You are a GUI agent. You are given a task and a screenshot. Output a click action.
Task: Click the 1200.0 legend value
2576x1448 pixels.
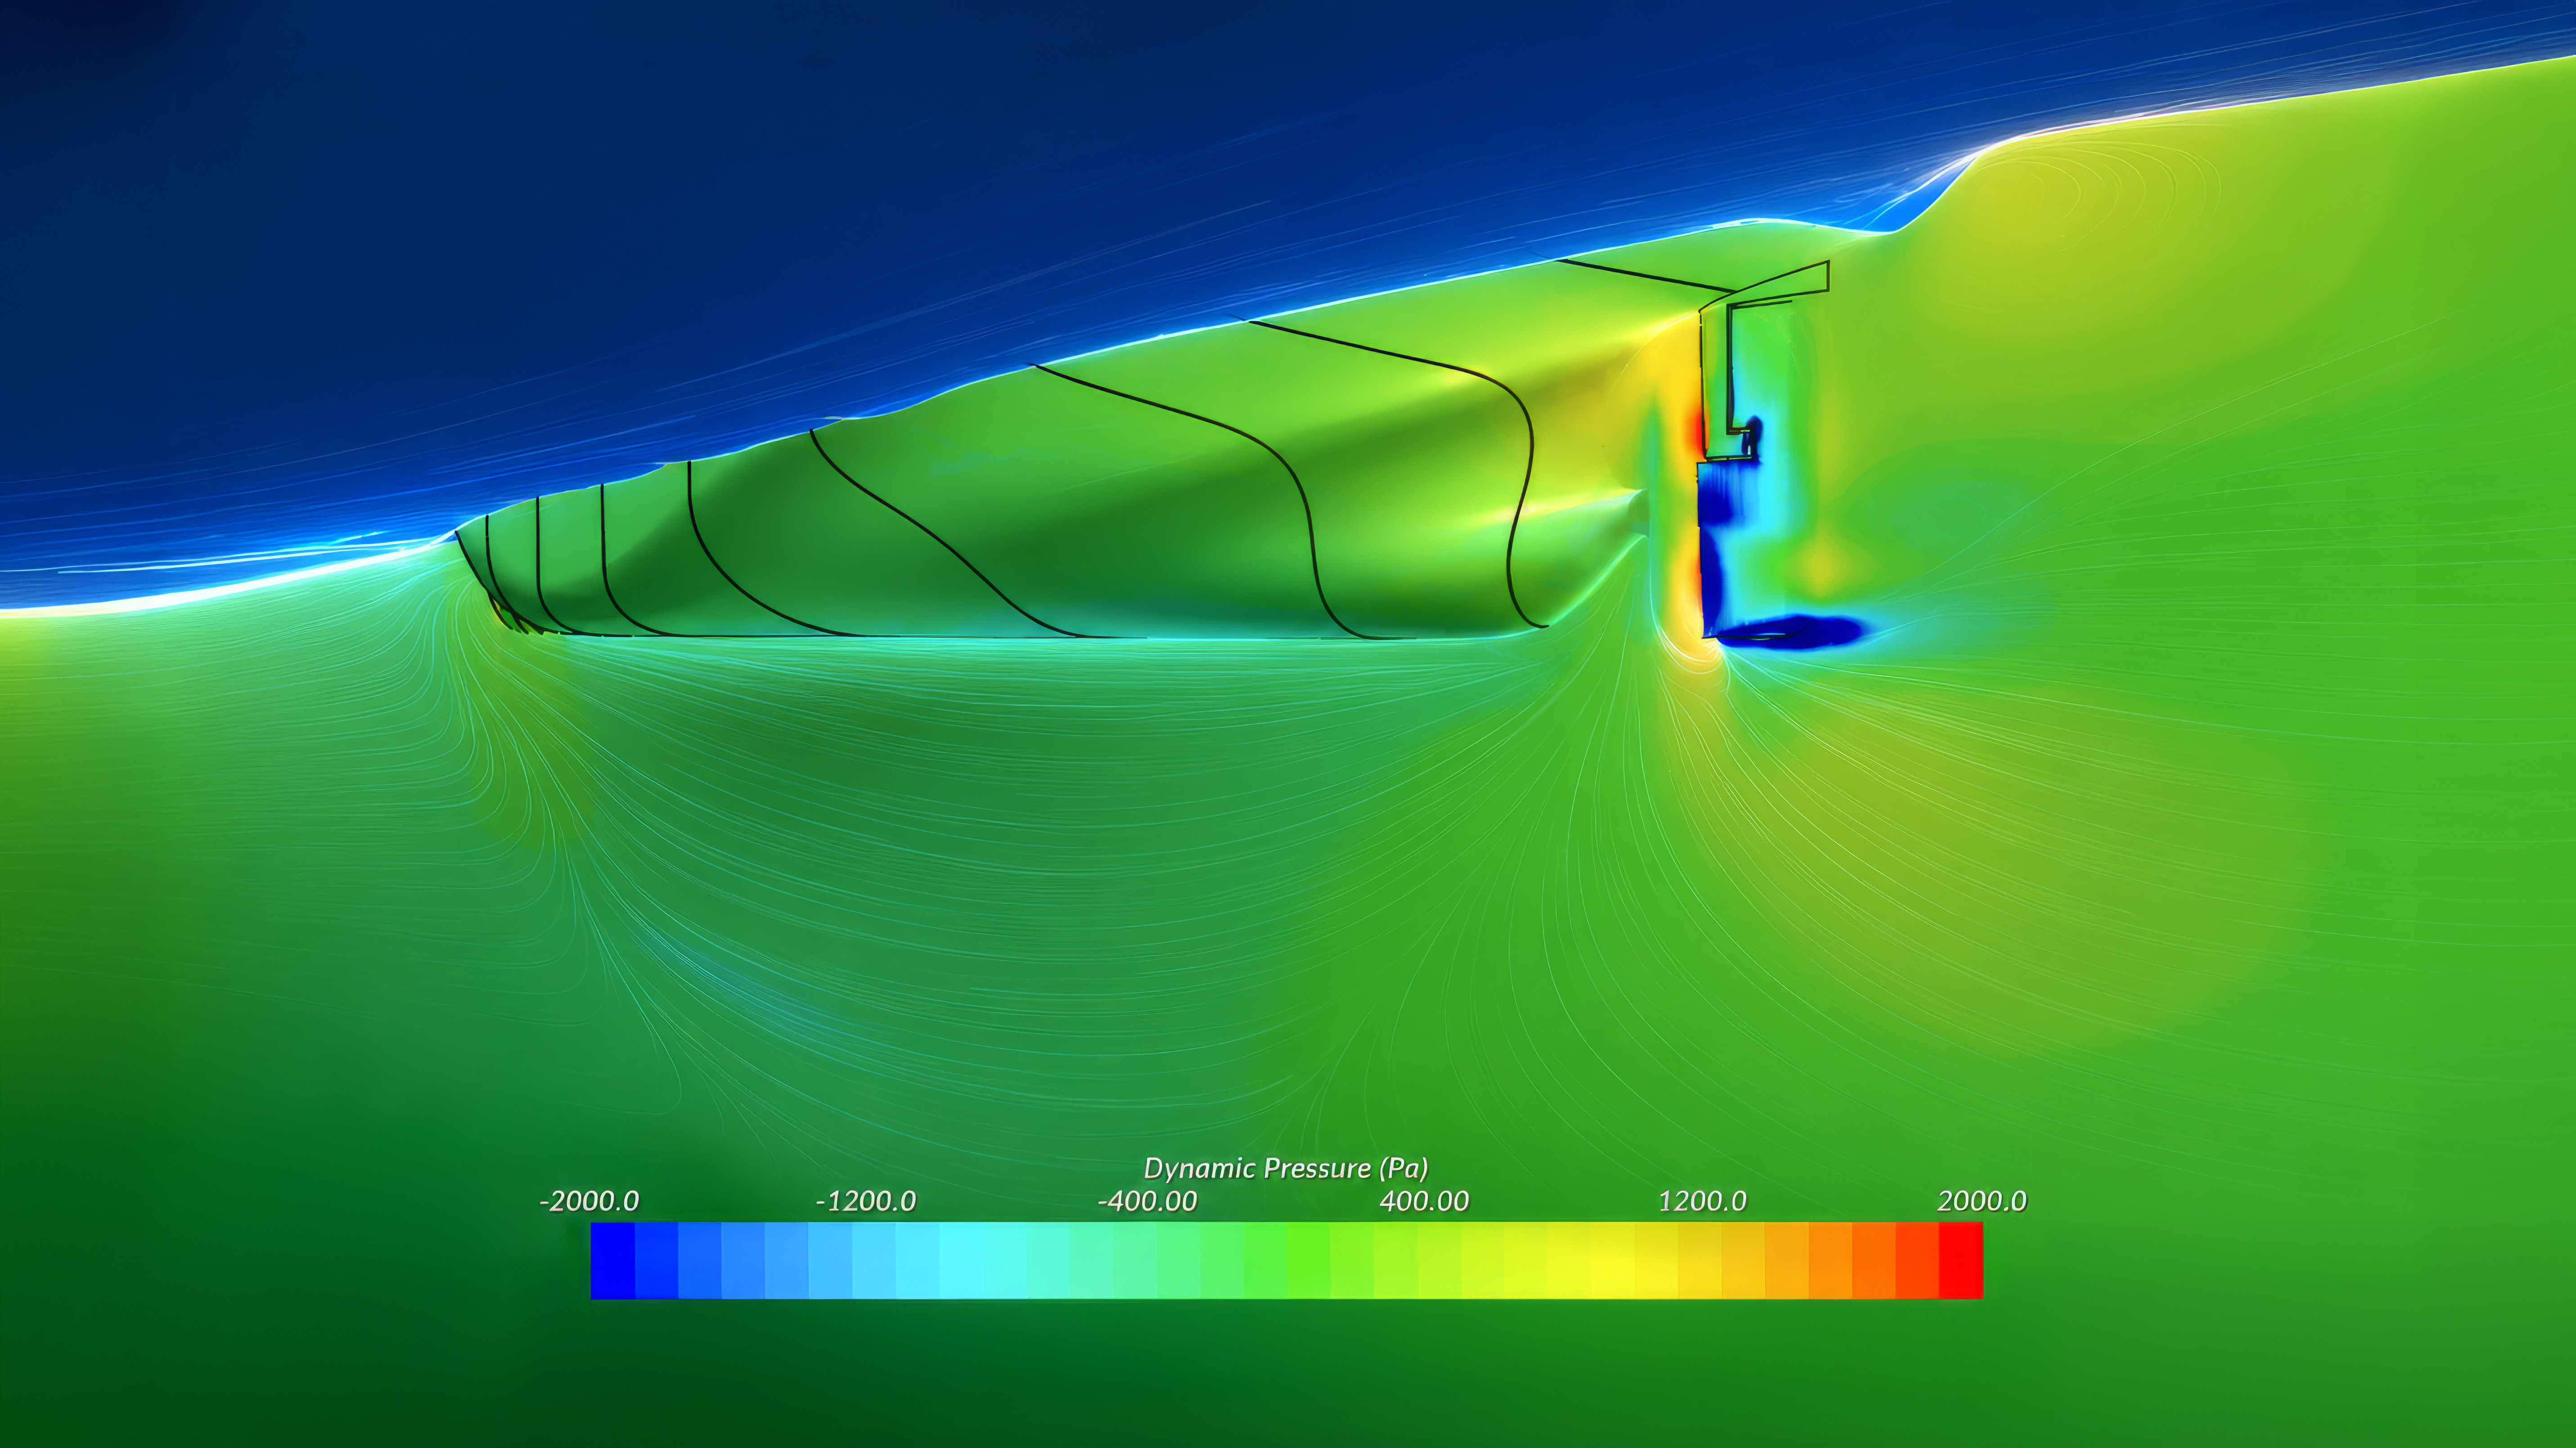pyautogui.click(x=1702, y=1201)
